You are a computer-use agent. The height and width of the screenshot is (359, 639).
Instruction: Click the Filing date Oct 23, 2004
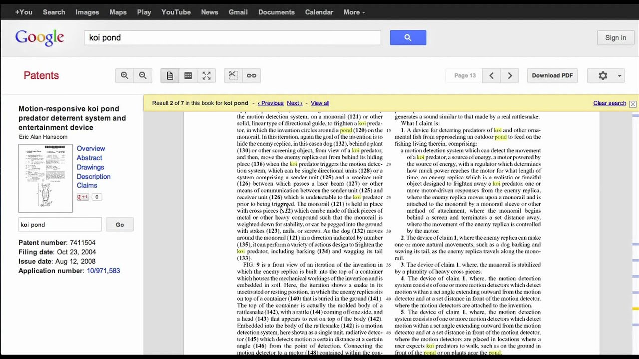pos(57,252)
